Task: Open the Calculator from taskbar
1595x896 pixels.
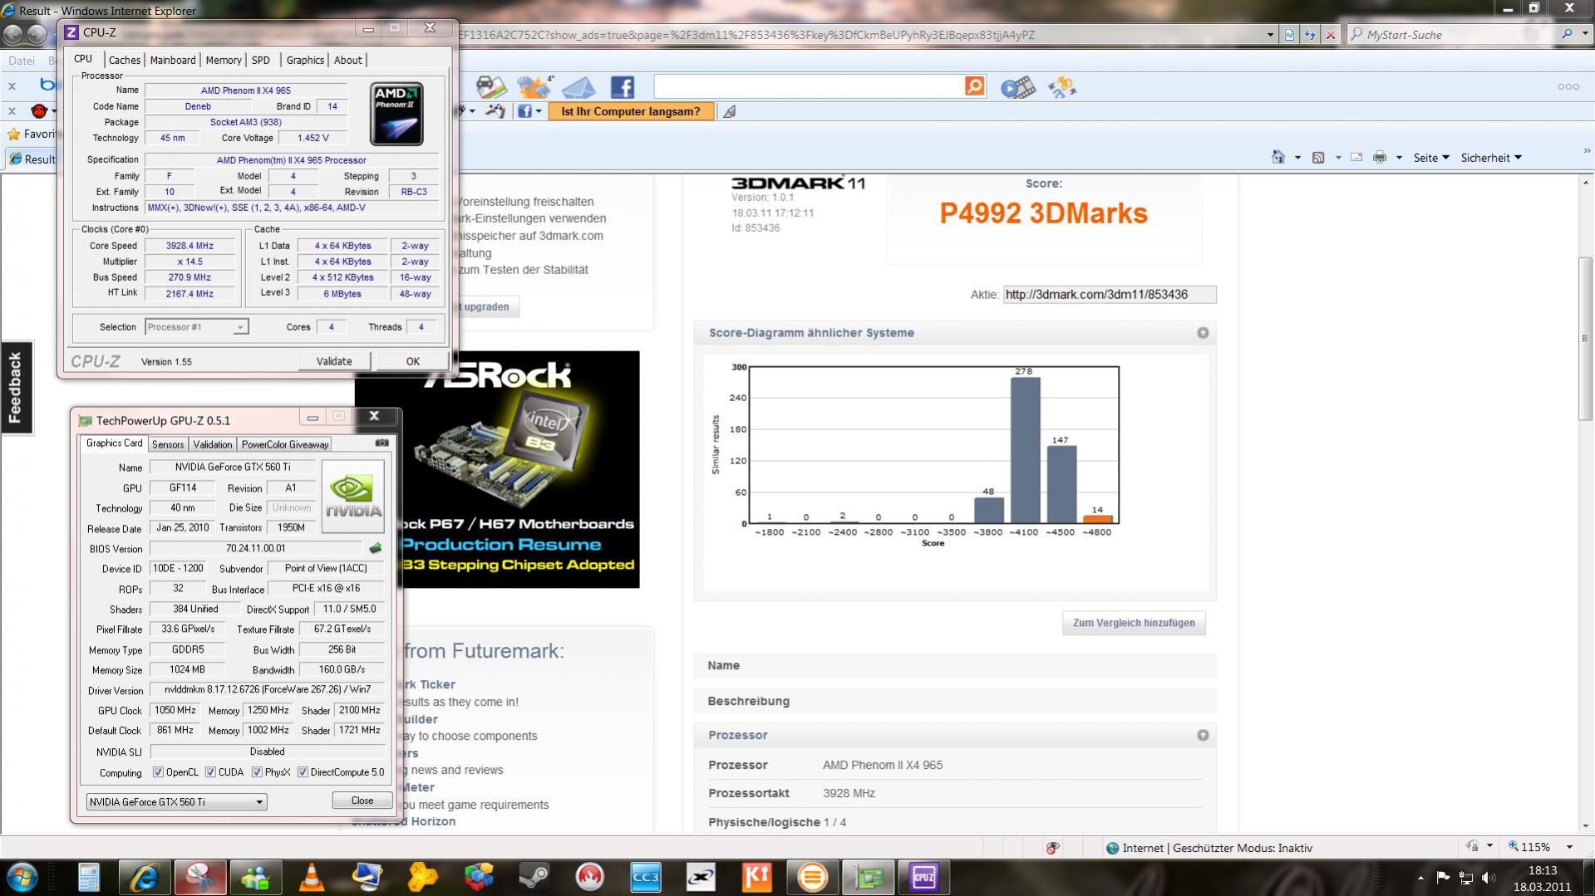Action: pyautogui.click(x=89, y=877)
